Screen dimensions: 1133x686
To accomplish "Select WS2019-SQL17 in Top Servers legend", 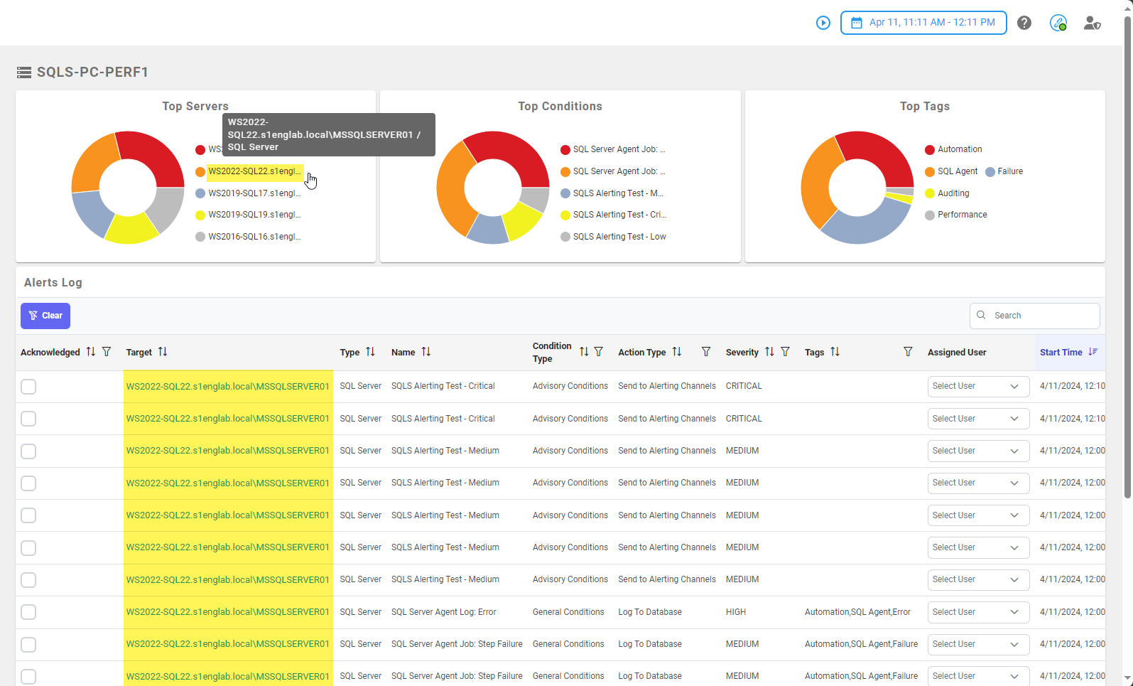I will pyautogui.click(x=254, y=193).
